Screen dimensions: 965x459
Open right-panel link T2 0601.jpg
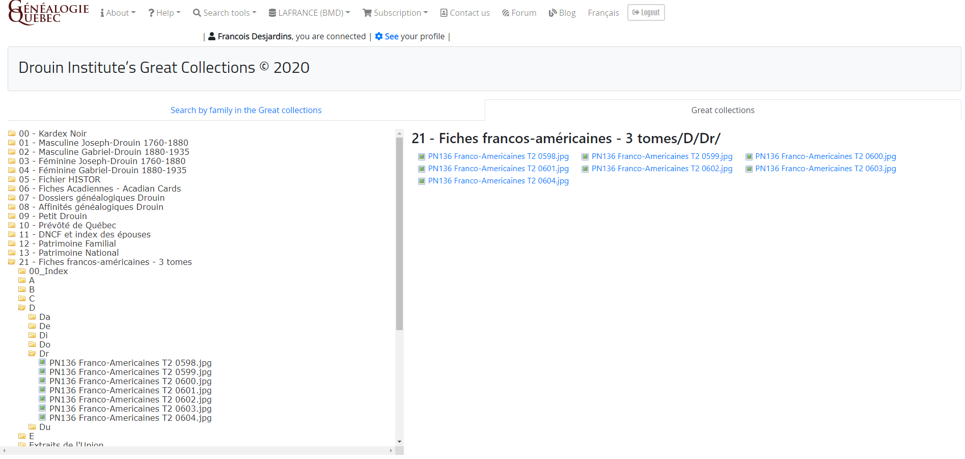point(498,169)
